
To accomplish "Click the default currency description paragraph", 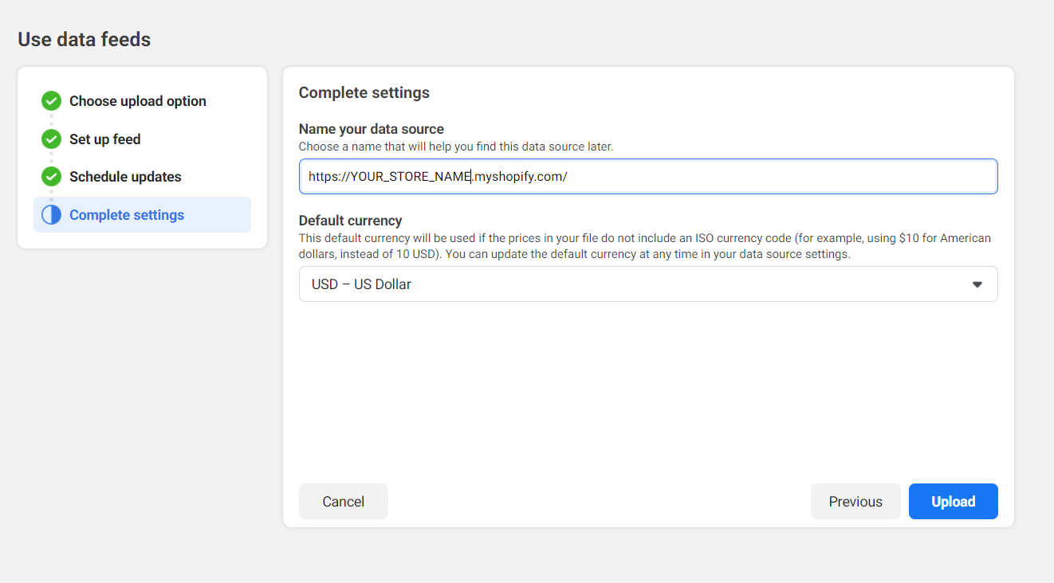I will pos(645,246).
